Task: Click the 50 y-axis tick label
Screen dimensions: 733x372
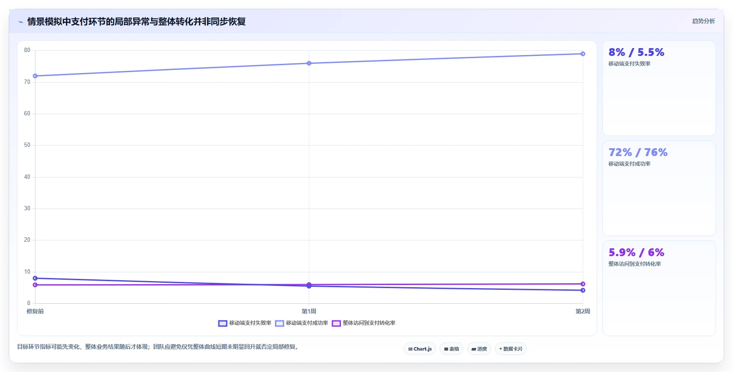Action: click(27, 145)
